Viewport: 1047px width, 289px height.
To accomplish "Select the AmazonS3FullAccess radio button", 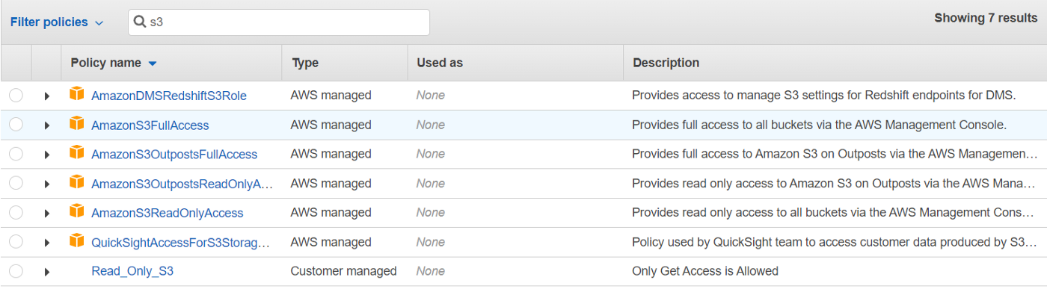I will point(16,125).
